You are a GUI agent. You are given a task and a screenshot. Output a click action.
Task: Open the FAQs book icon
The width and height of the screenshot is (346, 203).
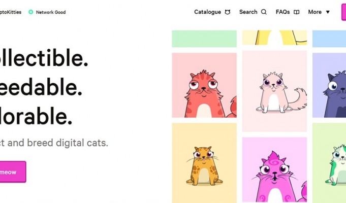(x=297, y=12)
